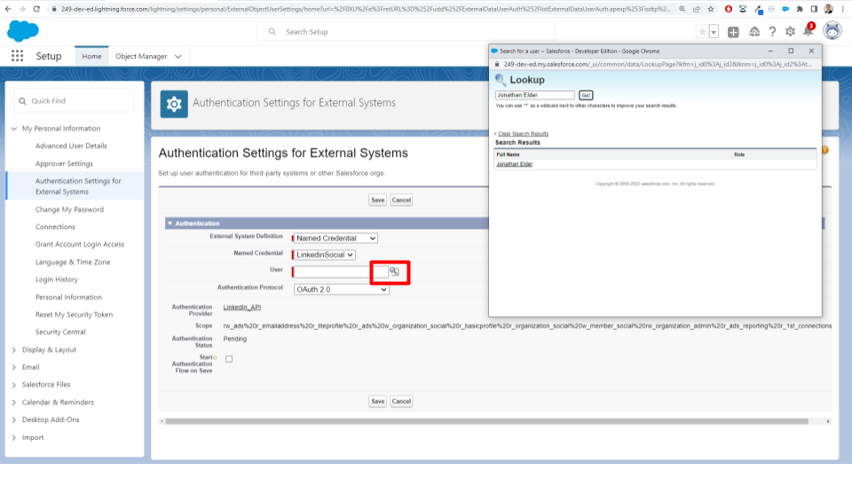This screenshot has width=852, height=479.
Task: Click the top Cancel button
Action: [401, 200]
